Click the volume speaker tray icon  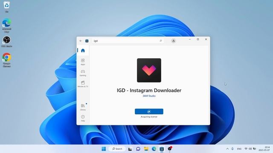(250, 149)
